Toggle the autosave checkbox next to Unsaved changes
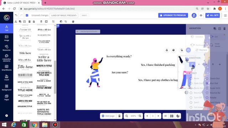The height and width of the screenshot is (128, 228). pos(27,15)
